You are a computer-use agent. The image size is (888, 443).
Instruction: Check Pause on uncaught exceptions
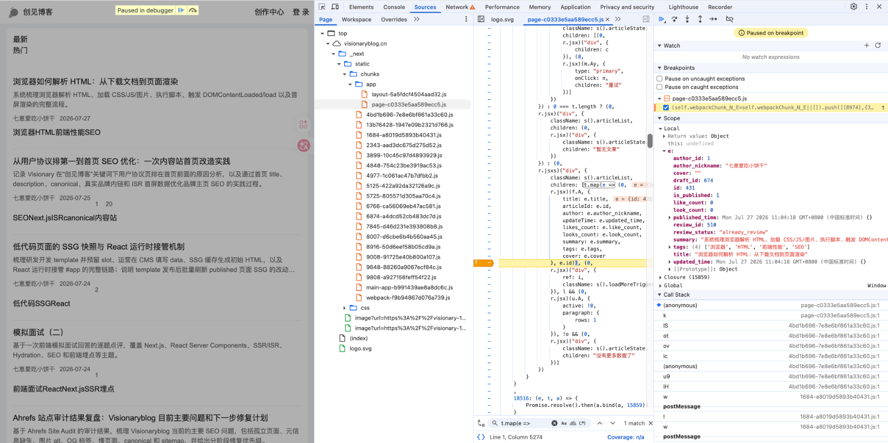pos(660,79)
